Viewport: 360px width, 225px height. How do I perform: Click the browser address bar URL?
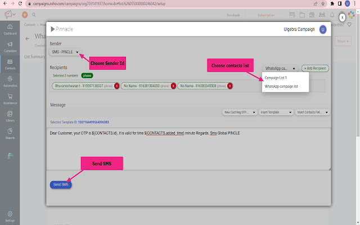[99, 4]
